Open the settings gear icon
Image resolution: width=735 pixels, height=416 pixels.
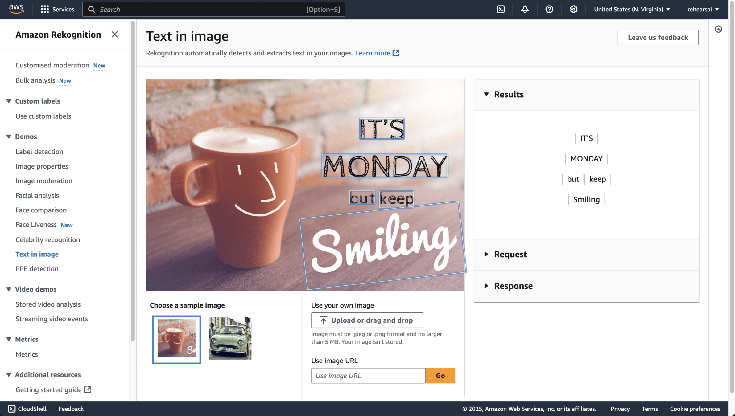tap(573, 9)
